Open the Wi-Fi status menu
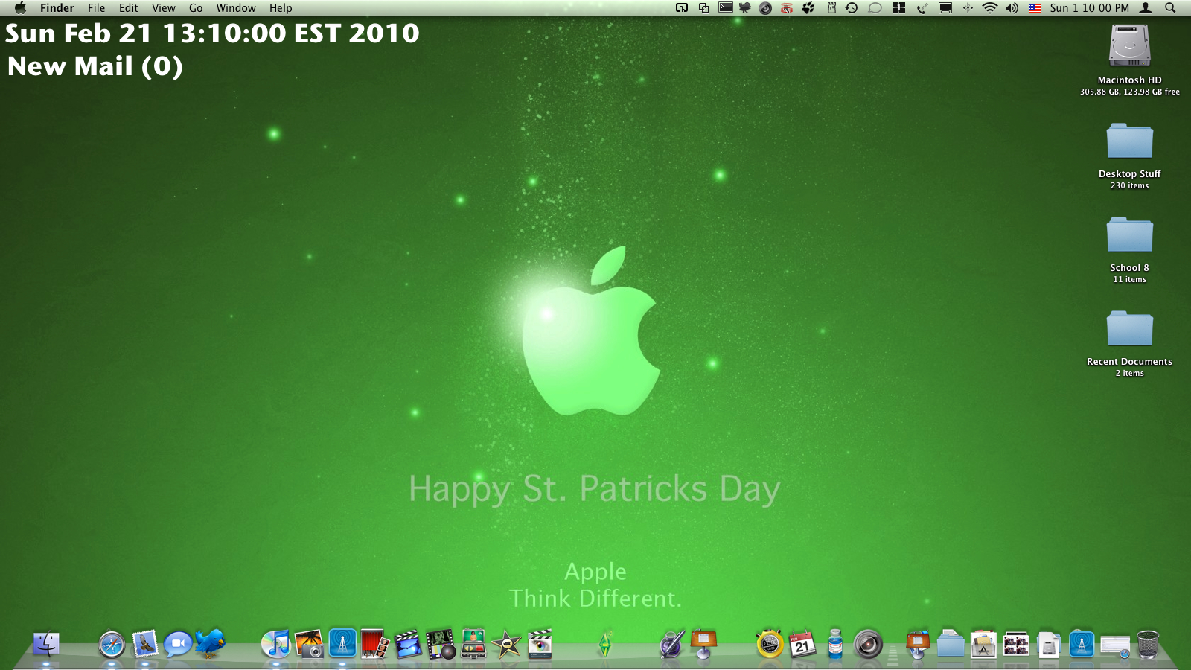The image size is (1191, 670). 989,7
